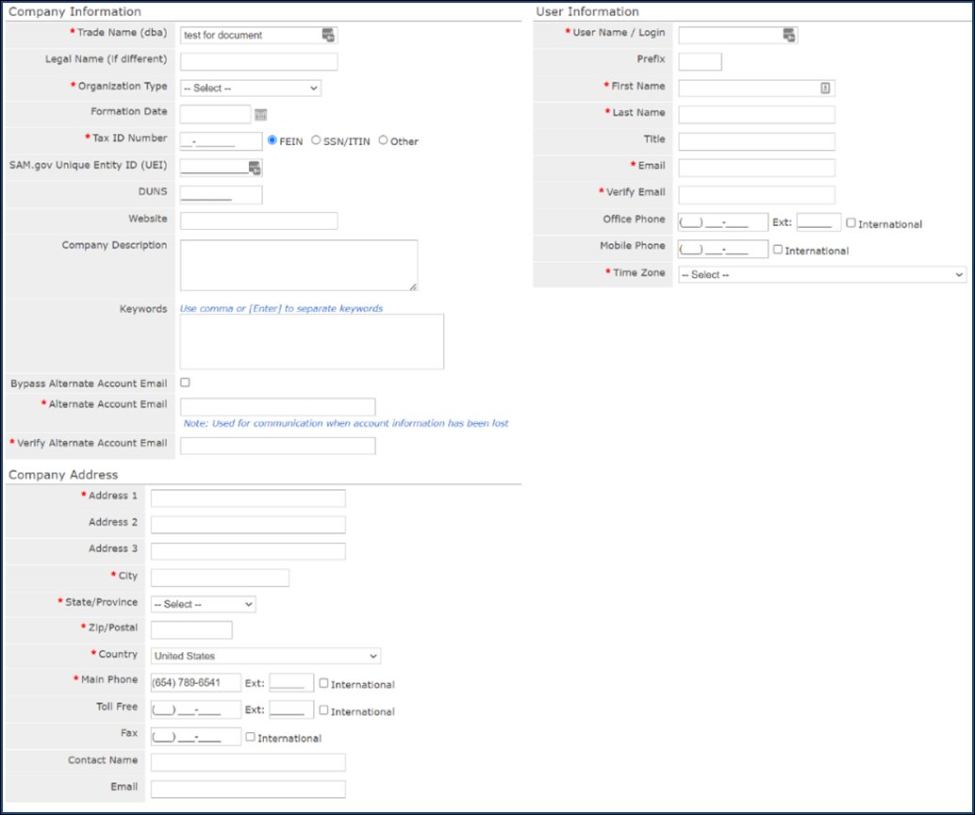Viewport: 975px width, 815px height.
Task: Click the Toll Free Ext field
Action: tap(291, 709)
